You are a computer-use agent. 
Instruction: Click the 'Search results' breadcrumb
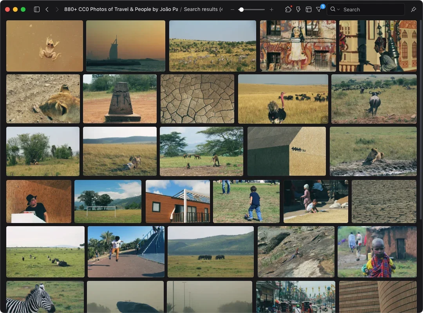click(203, 9)
